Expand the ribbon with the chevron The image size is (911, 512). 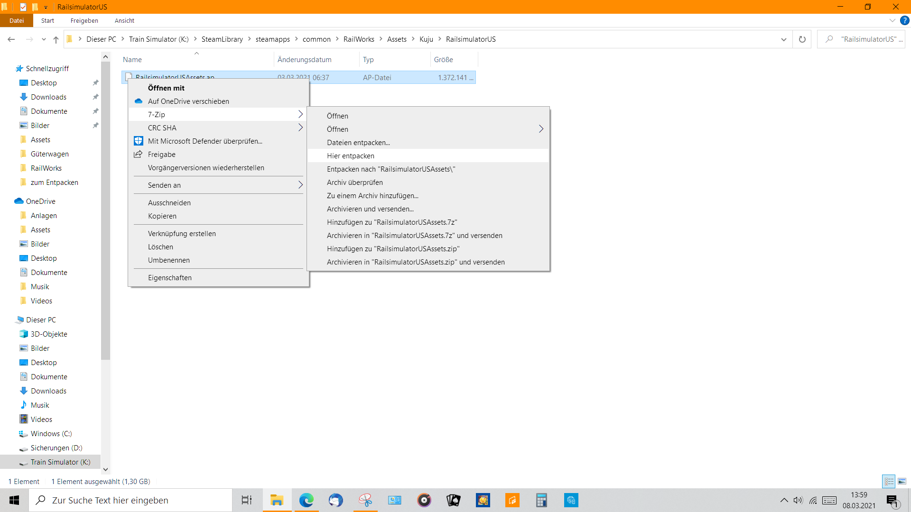[892, 20]
